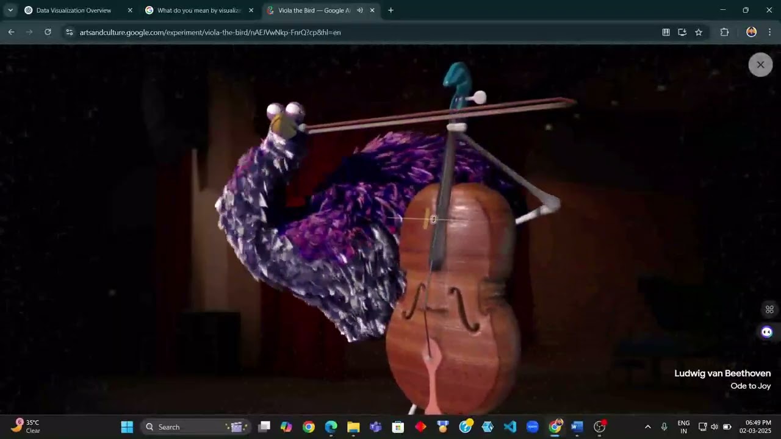The height and width of the screenshot is (439, 781).
Task: Open Google Chrome pinned taskbar icon
Action: coord(309,427)
